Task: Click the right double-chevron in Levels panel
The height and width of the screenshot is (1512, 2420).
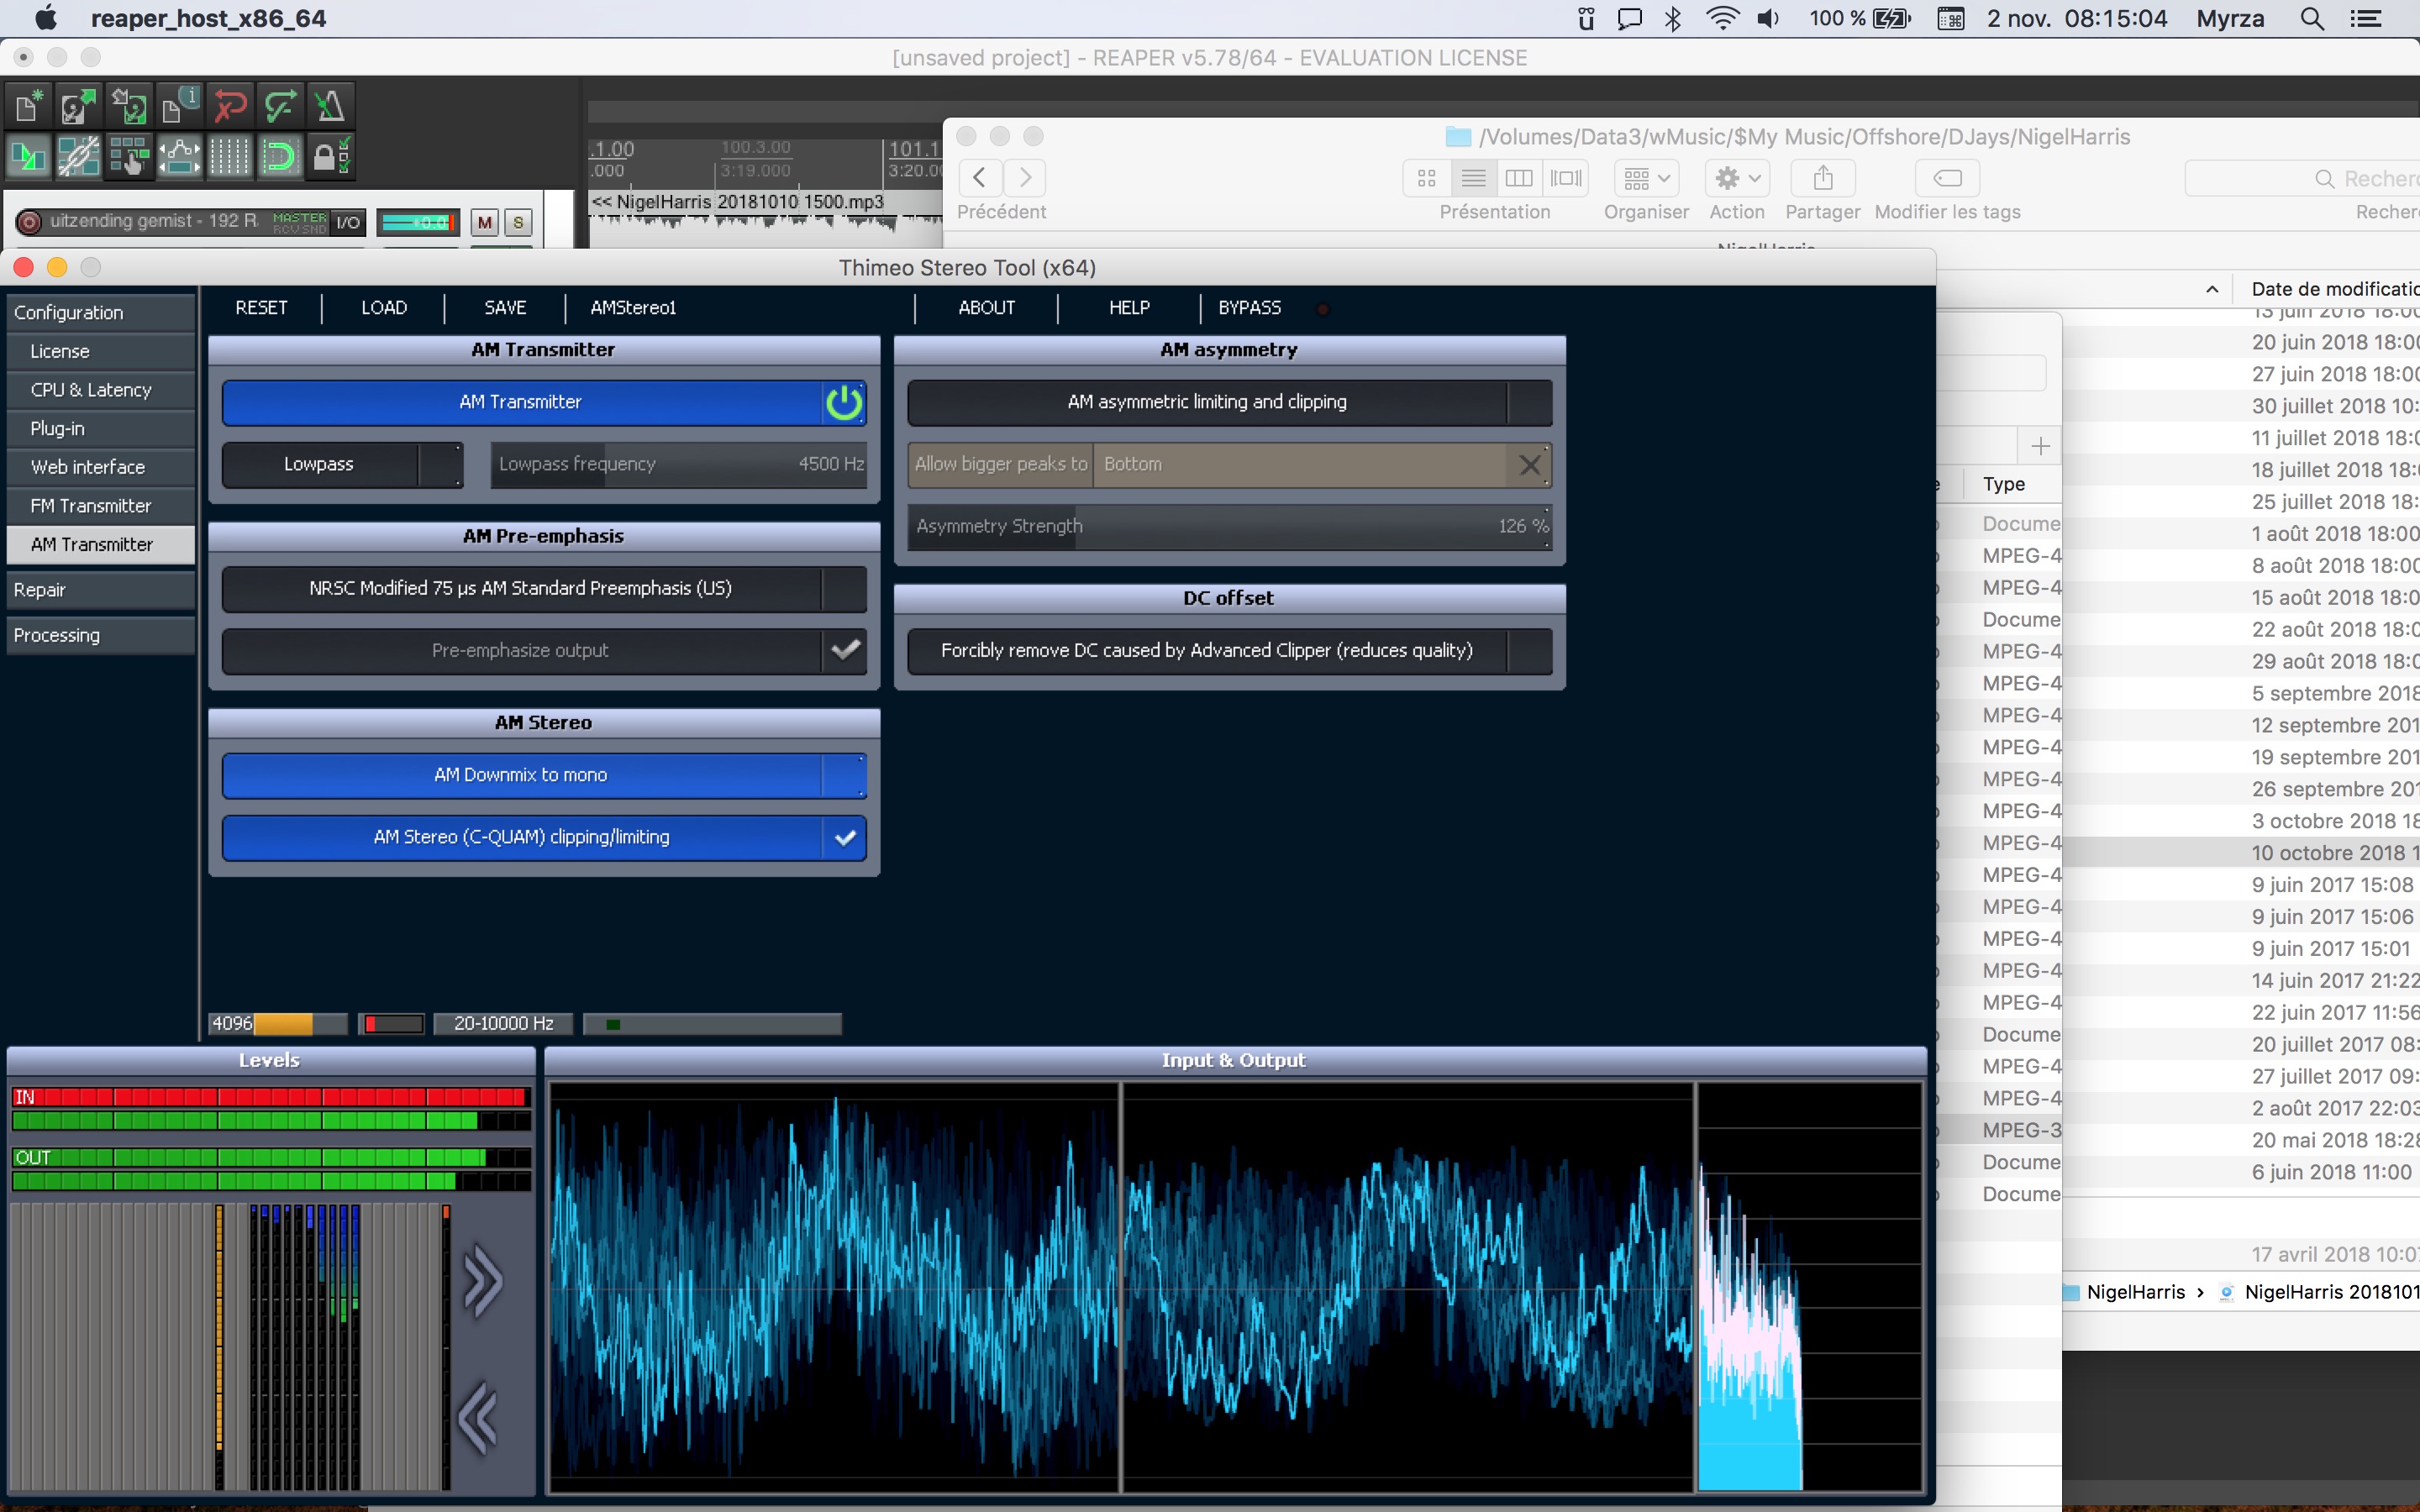Action: click(483, 1281)
